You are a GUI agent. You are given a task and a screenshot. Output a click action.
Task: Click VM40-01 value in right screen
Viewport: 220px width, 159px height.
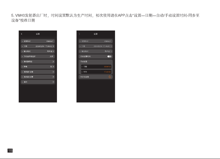coord(107,41)
